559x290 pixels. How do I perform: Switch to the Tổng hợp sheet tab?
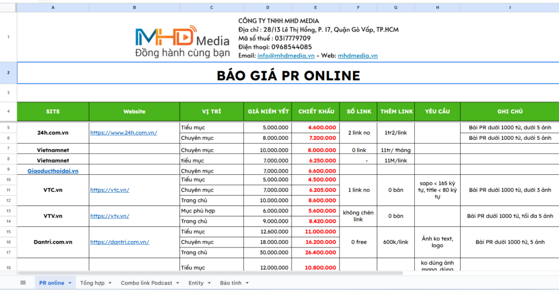(92, 283)
